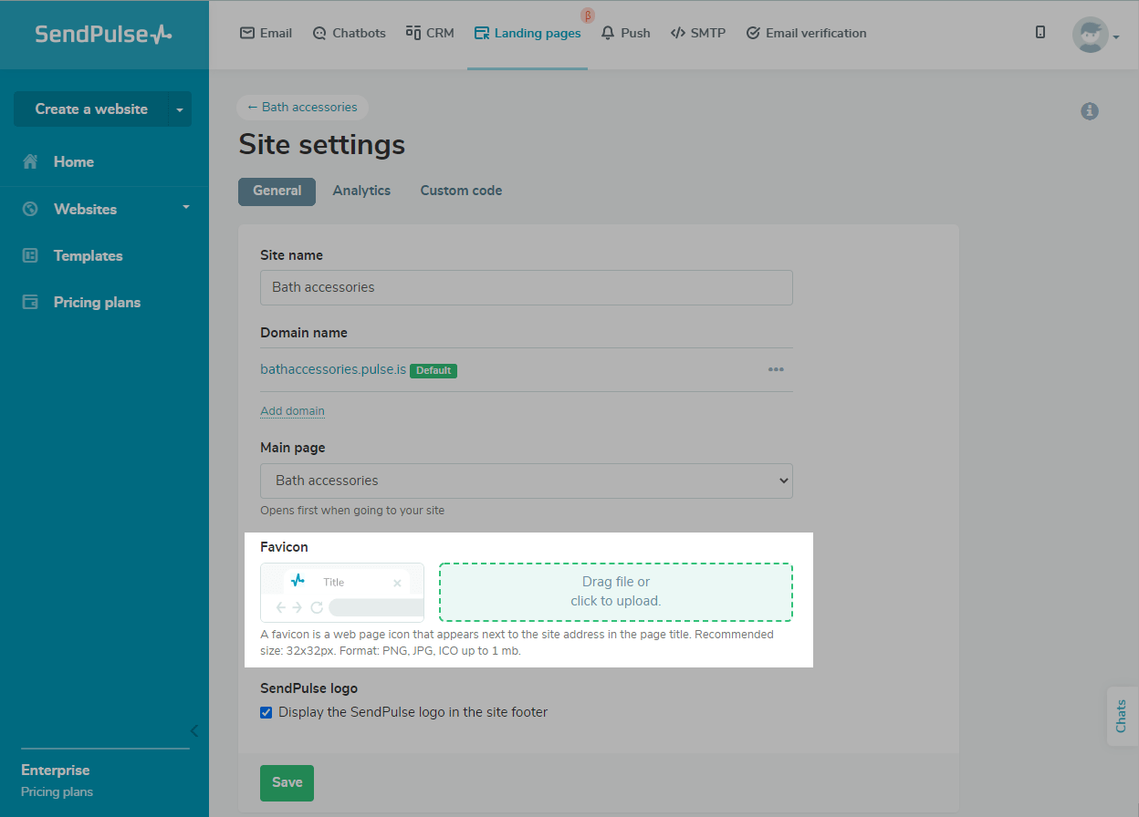Toggle Display the SendPulse logo checkbox
Viewport: 1139px width, 817px height.
(x=266, y=712)
